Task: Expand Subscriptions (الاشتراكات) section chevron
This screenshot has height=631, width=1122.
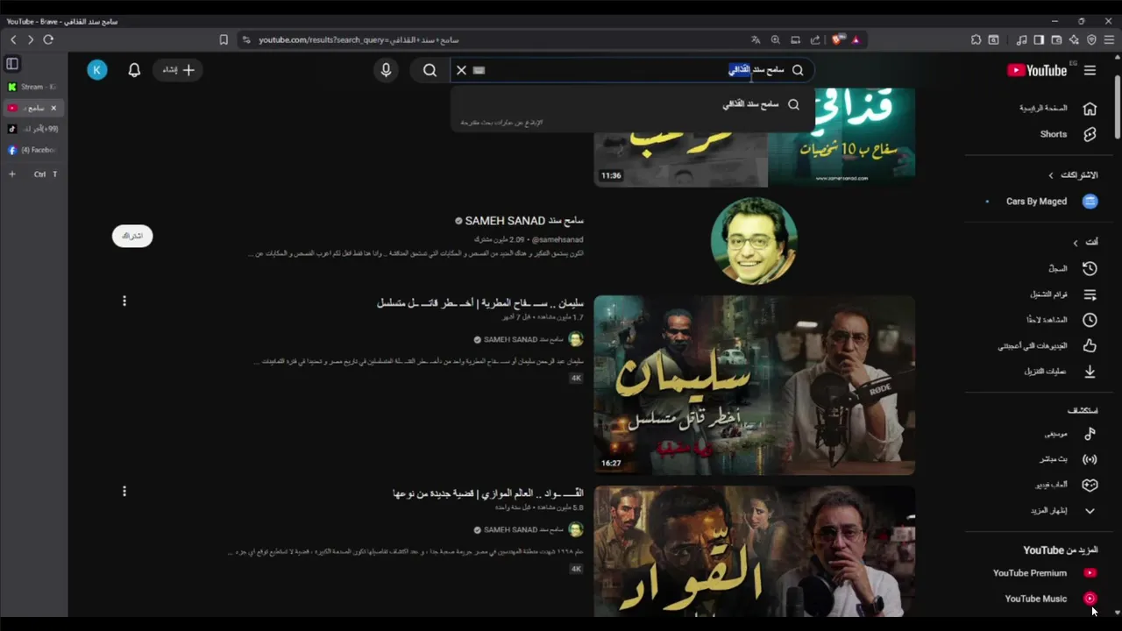Action: point(1051,175)
